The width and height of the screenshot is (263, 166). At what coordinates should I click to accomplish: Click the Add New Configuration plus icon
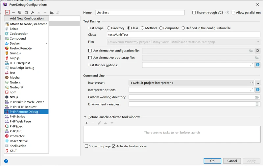point(7,12)
